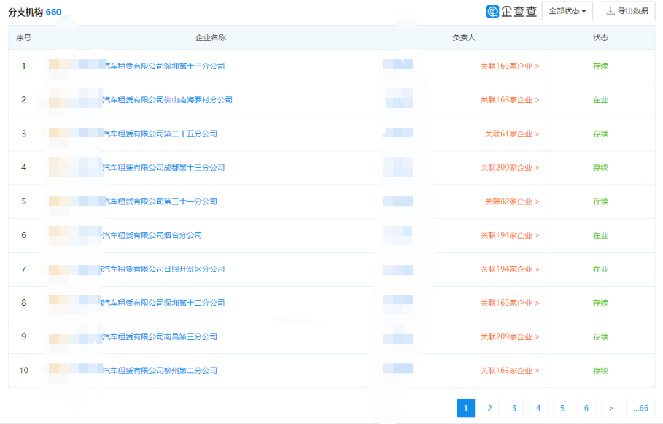Click the 企业名称 column header
The width and height of the screenshot is (663, 424).
coord(210,38)
